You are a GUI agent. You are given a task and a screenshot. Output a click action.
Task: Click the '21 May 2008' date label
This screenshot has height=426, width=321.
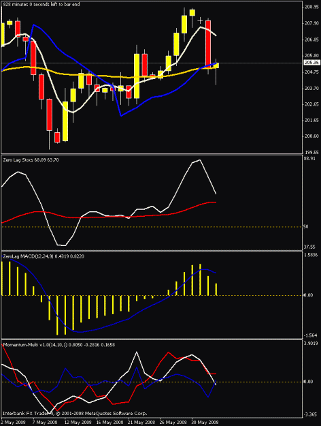tap(141, 423)
